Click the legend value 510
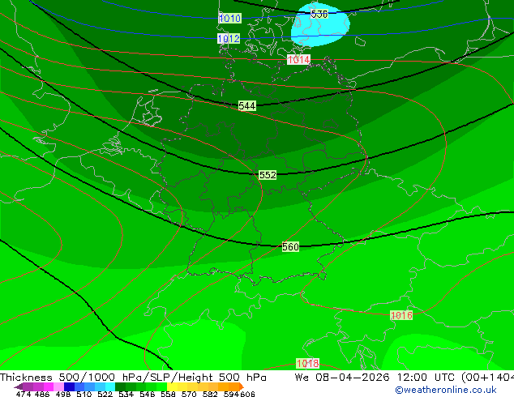The width and height of the screenshot is (514, 397). point(84,394)
